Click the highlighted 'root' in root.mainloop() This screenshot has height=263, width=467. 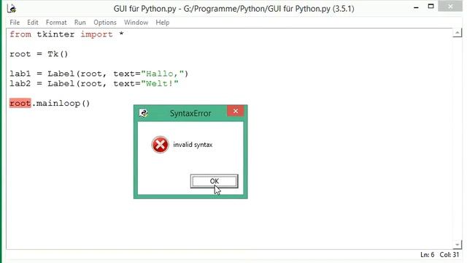point(20,104)
